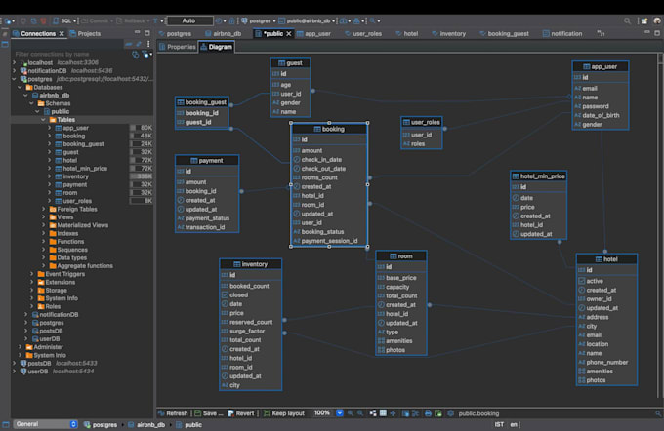
Task: Select the userDB localhost:5434 connection
Action: coord(58,372)
